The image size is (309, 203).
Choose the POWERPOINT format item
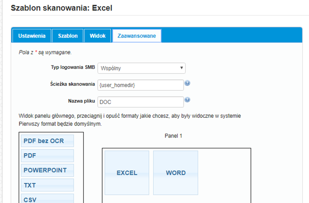coord(47,170)
